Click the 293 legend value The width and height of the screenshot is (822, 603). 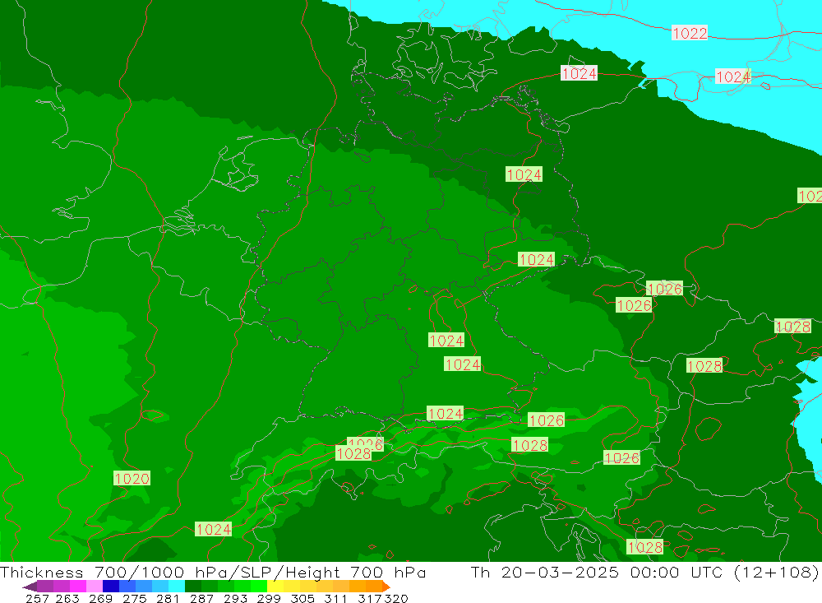[x=235, y=598]
